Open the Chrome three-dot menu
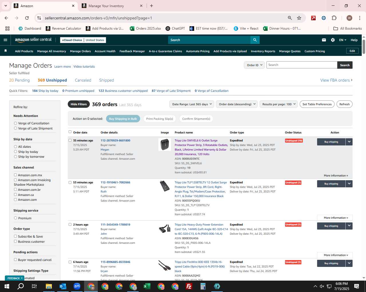 coord(359,18)
